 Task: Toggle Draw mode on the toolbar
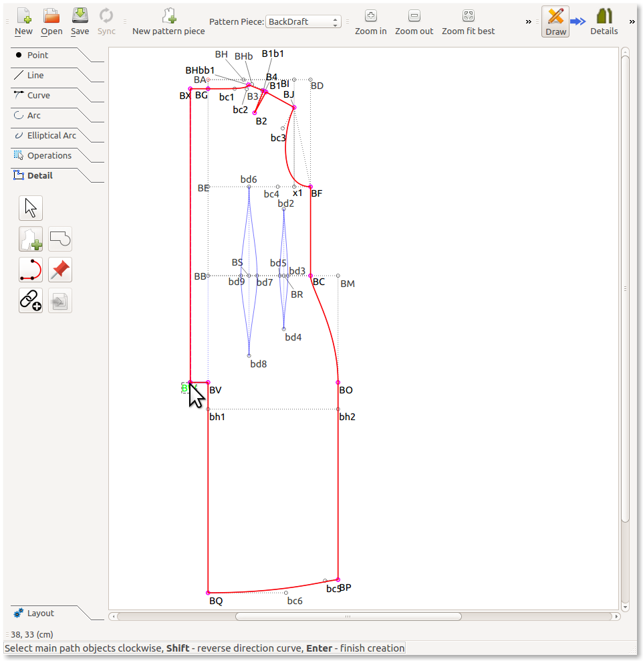coord(555,21)
